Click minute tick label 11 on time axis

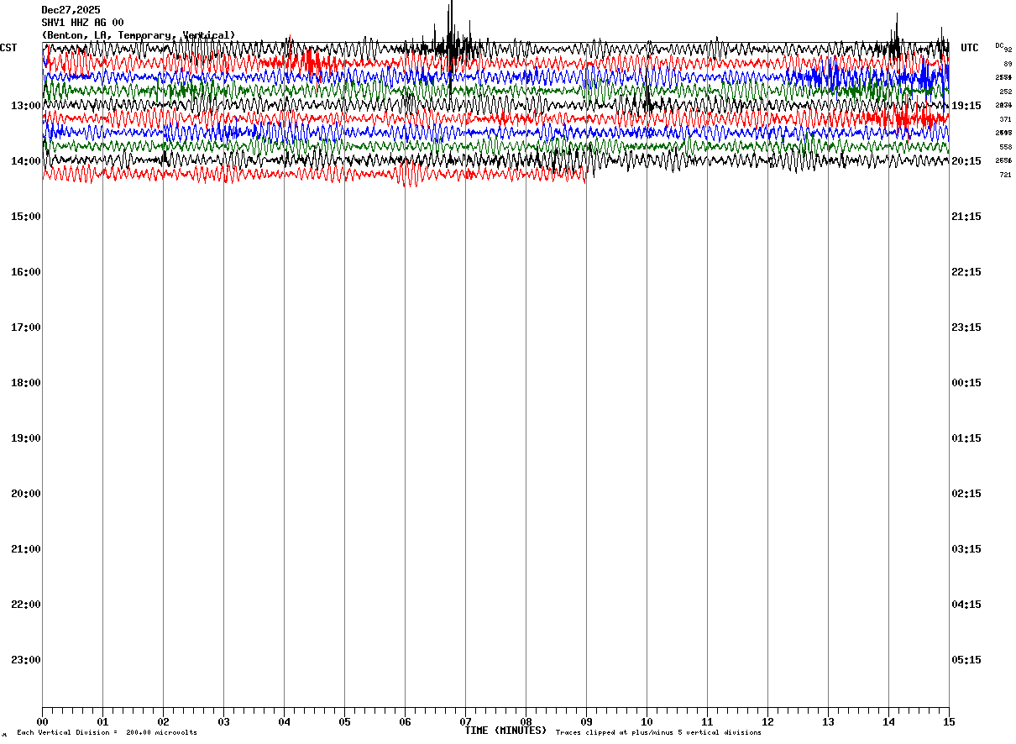click(707, 722)
